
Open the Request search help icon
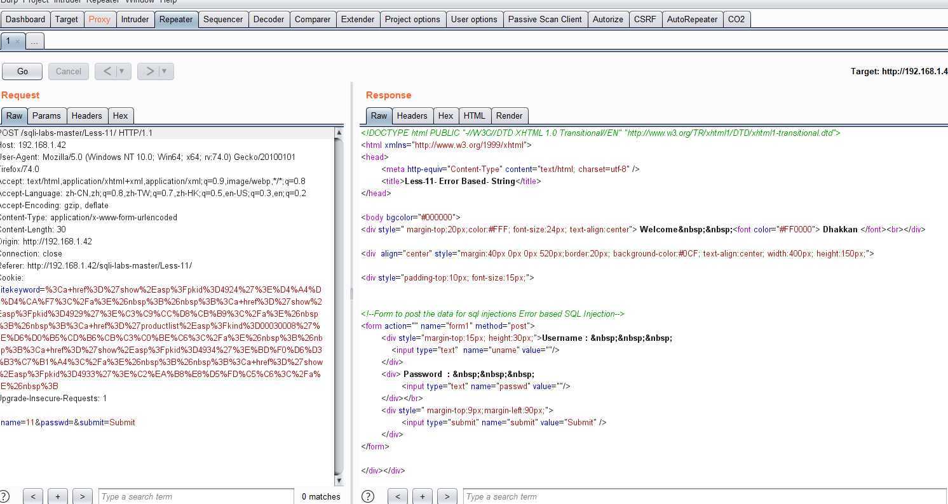(x=4, y=496)
